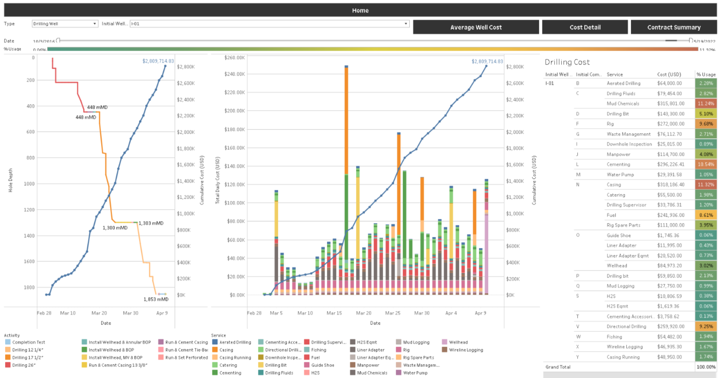Screen dimensions: 720x378
Task: Navigate to the Home banner
Action: (360, 10)
